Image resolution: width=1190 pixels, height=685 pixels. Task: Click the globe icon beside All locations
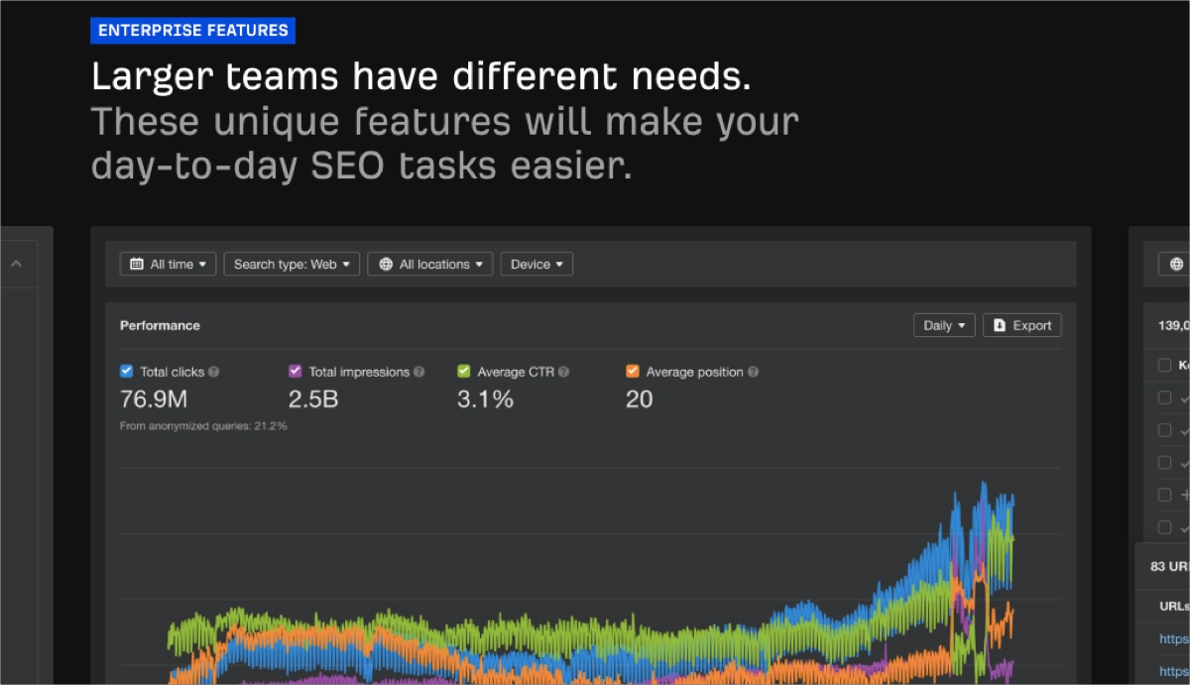coord(385,264)
